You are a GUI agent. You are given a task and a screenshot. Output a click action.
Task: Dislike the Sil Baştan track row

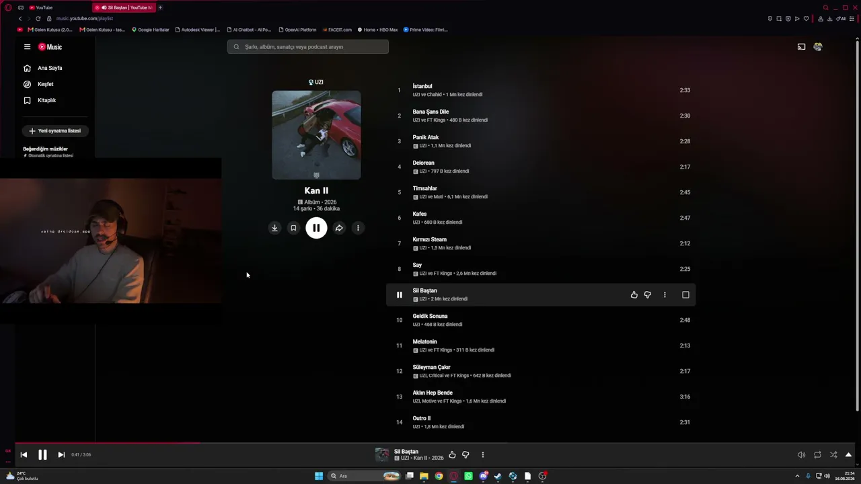click(648, 294)
